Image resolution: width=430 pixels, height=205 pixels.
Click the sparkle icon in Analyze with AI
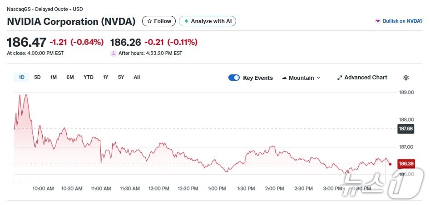[186, 21]
